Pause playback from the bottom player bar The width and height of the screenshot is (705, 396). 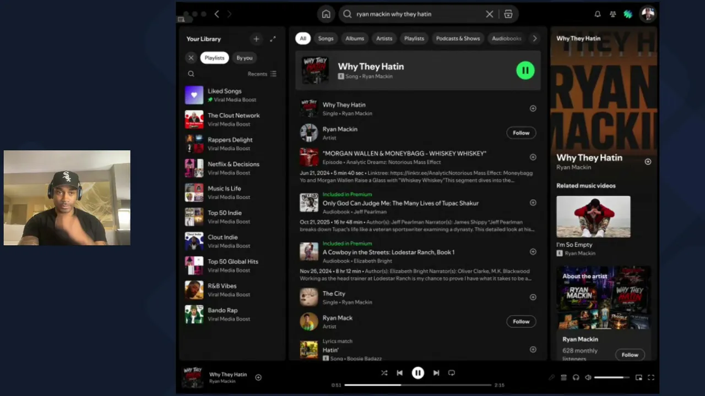[x=418, y=373]
